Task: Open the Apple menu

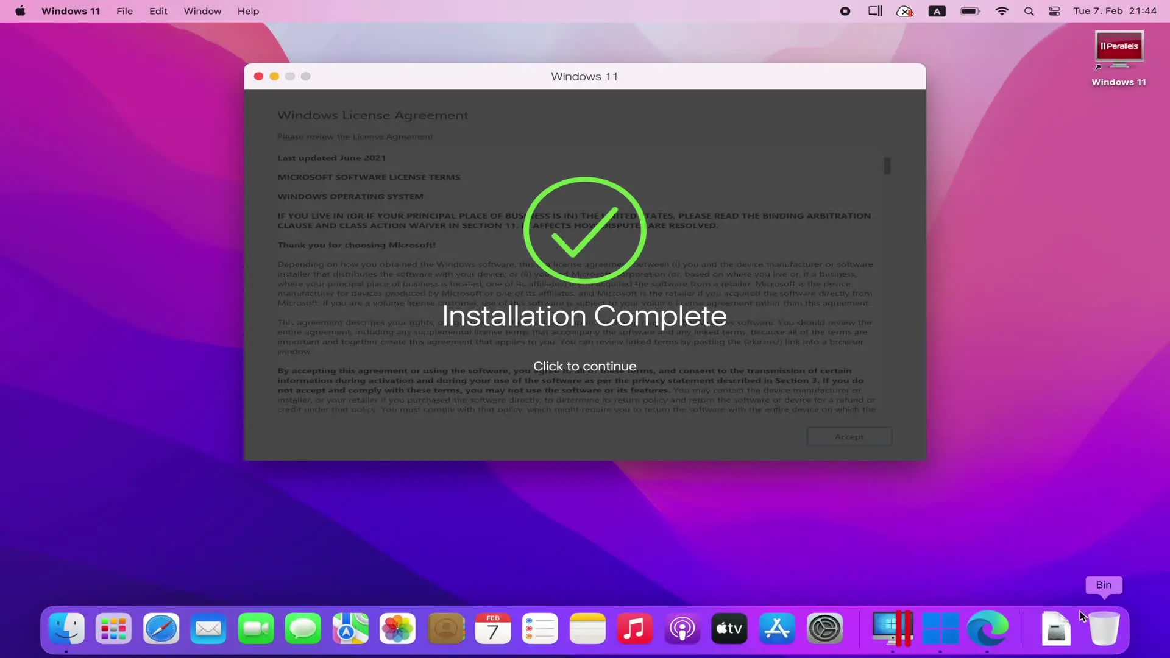Action: (20, 11)
